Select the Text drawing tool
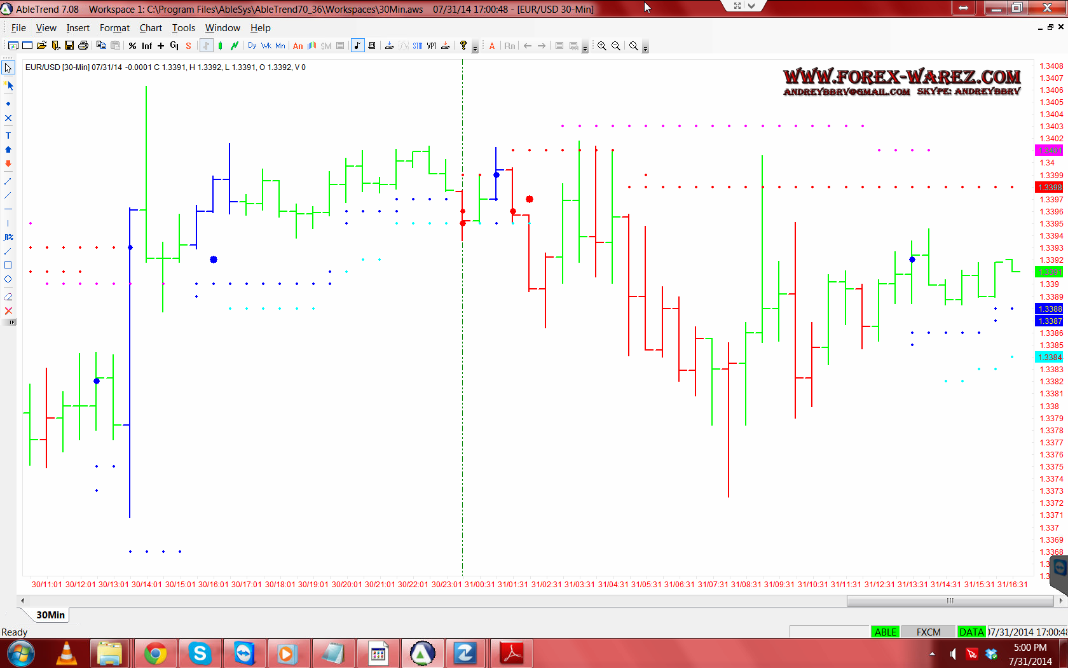1068x668 pixels. tap(8, 136)
